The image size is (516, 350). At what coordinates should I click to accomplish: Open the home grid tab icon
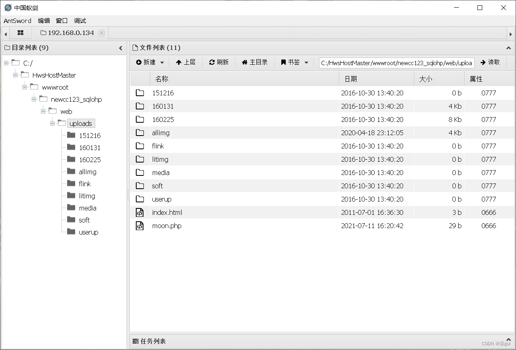click(x=20, y=33)
